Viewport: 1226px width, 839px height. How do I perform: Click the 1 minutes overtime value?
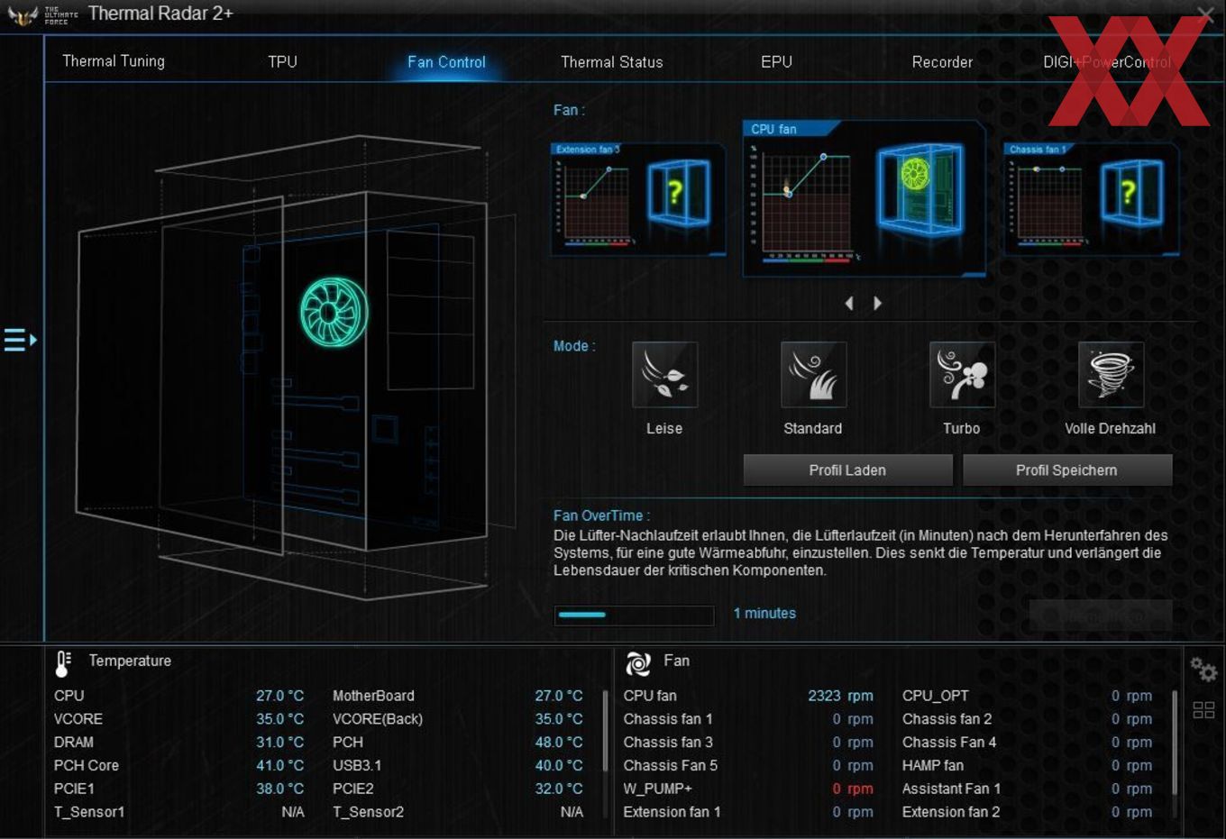tap(764, 614)
